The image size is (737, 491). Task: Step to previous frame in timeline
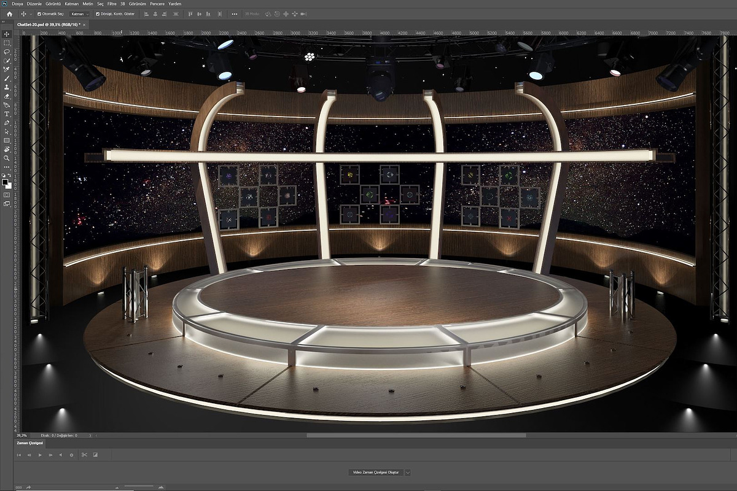29,455
